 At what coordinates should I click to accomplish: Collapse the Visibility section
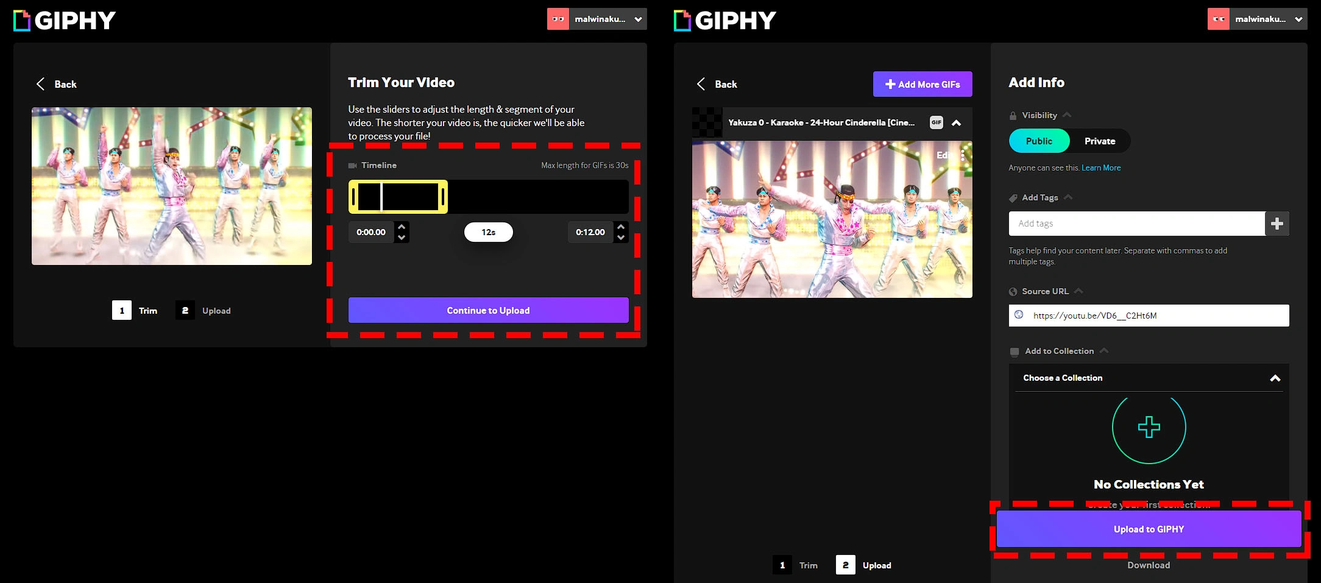click(x=1067, y=115)
